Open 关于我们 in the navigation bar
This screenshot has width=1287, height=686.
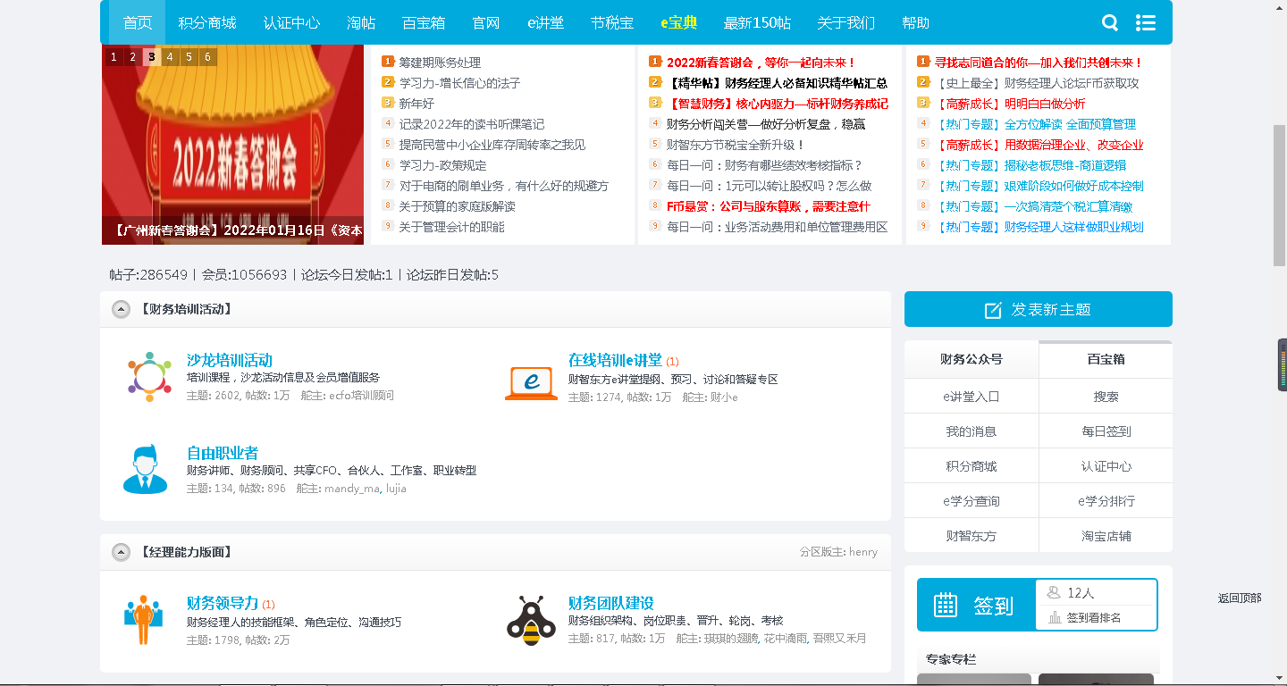click(x=846, y=23)
